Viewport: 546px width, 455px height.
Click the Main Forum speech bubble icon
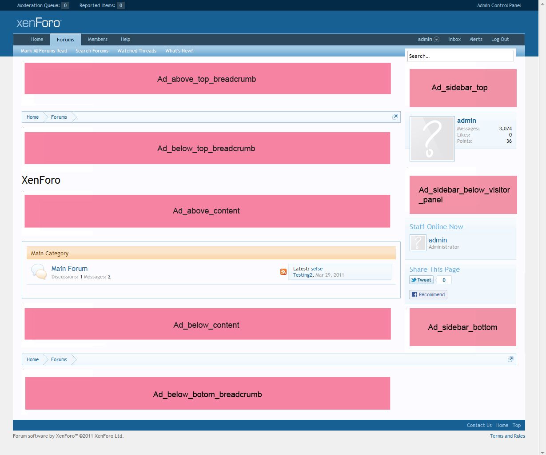39,272
